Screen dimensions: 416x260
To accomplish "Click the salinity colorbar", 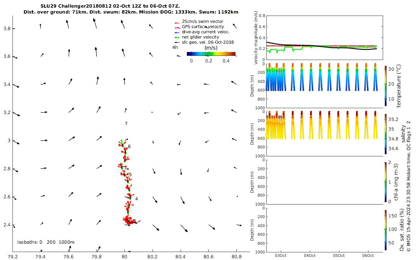I will 386,134.
